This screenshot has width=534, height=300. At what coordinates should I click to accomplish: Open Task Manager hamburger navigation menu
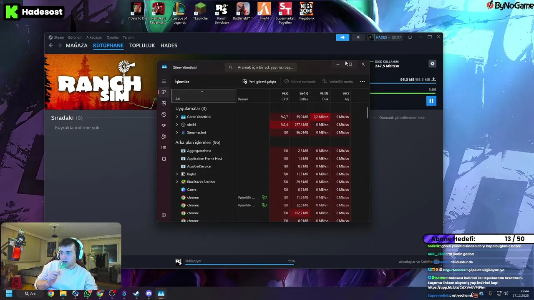tap(164, 81)
